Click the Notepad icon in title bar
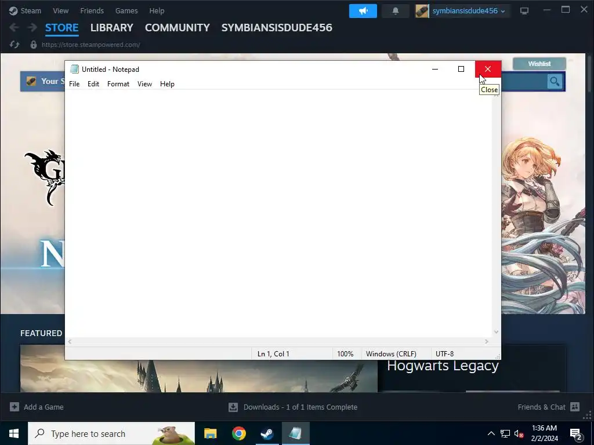 point(74,70)
